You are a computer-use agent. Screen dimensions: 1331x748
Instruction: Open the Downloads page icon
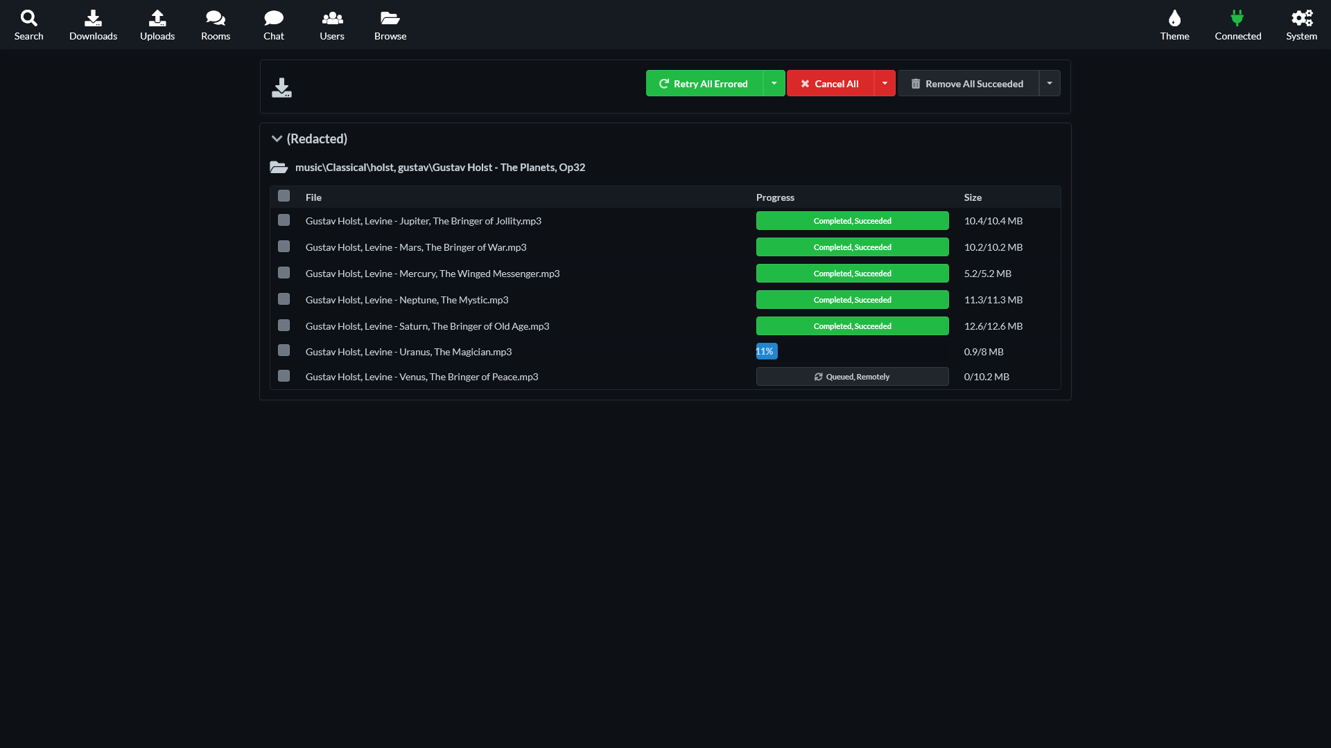coord(93,18)
